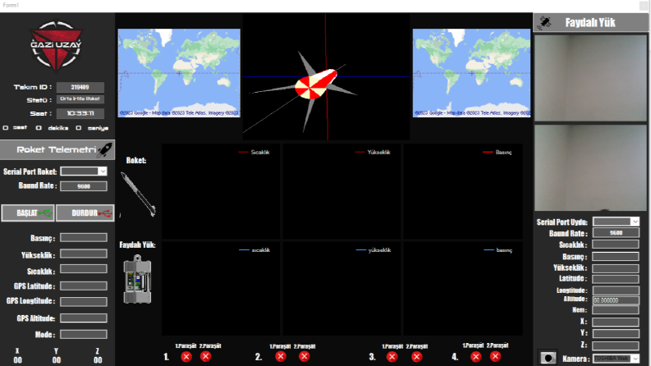This screenshot has height=366, width=651.
Task: Click the payload Yükseklik field
Action: [616, 268]
